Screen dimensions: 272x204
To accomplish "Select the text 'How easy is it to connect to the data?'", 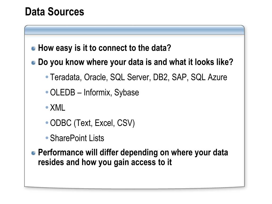I will pos(104,48).
